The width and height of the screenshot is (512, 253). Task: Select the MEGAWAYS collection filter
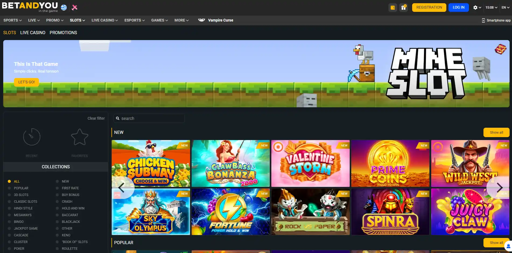pyautogui.click(x=20, y=215)
